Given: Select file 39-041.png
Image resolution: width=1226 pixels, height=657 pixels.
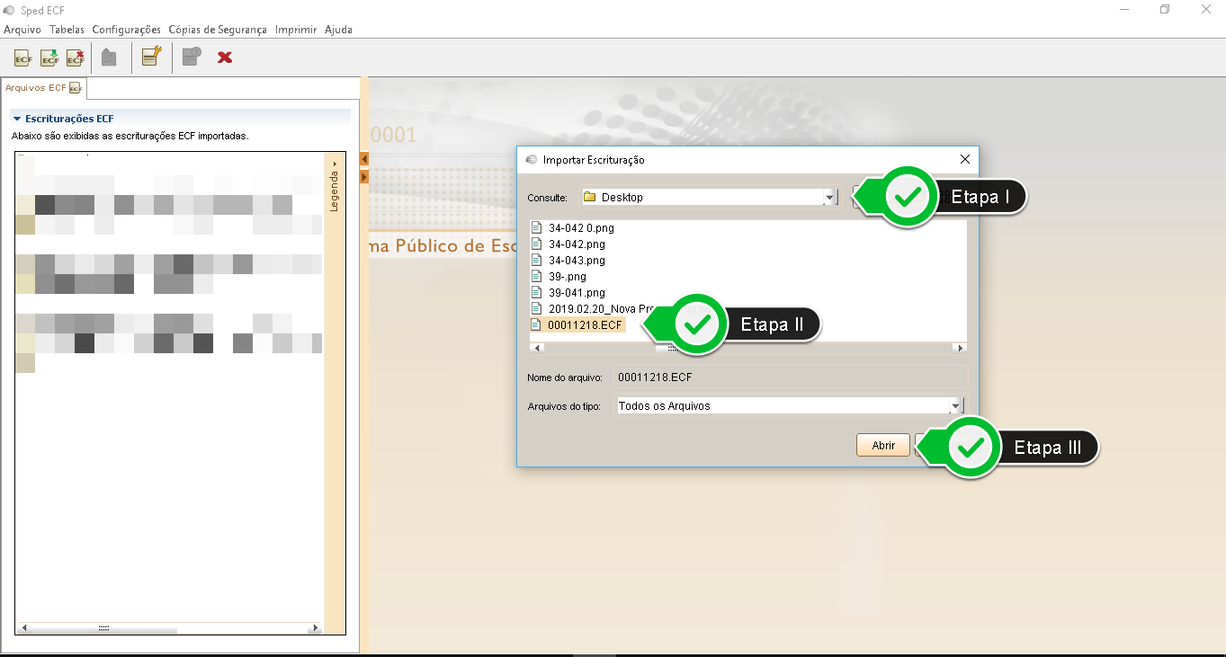Looking at the screenshot, I should coord(577,293).
